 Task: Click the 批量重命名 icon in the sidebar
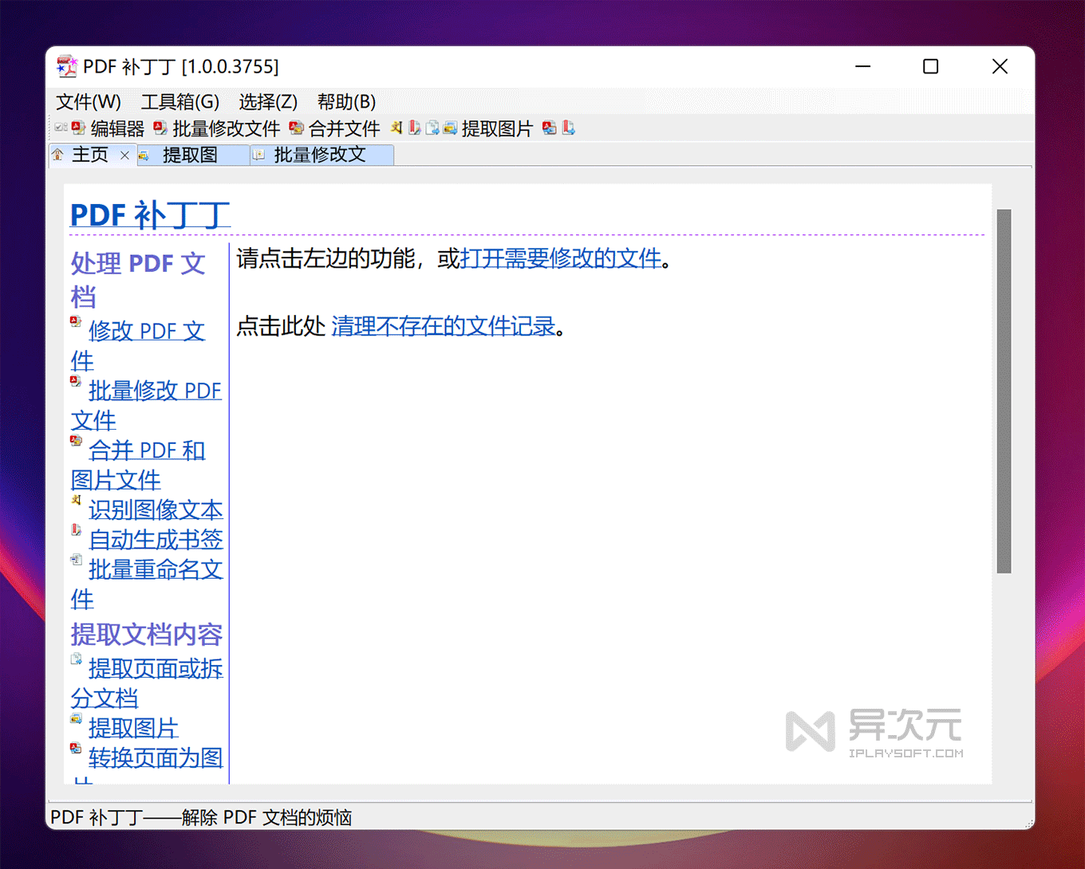coord(76,560)
